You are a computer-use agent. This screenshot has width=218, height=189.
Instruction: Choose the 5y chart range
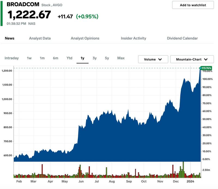[x=107, y=58]
